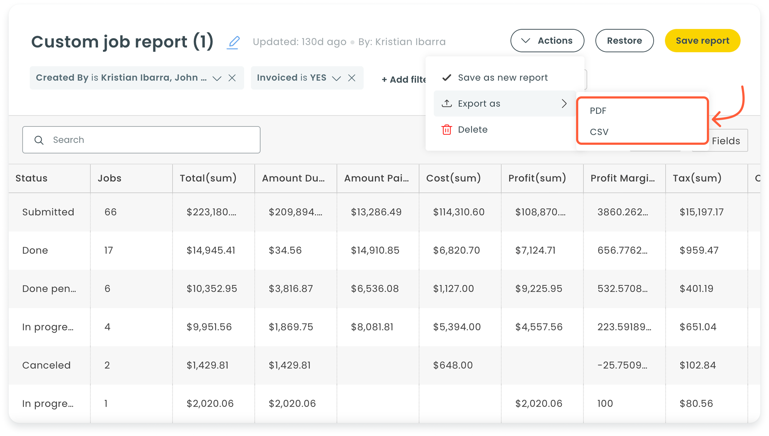The height and width of the screenshot is (436, 769).
Task: Click checkmark icon beside Save as new report
Action: coord(446,78)
